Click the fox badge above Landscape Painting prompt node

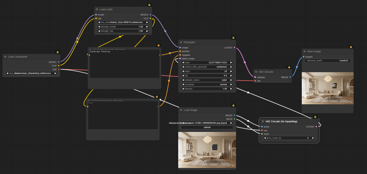click(x=159, y=45)
